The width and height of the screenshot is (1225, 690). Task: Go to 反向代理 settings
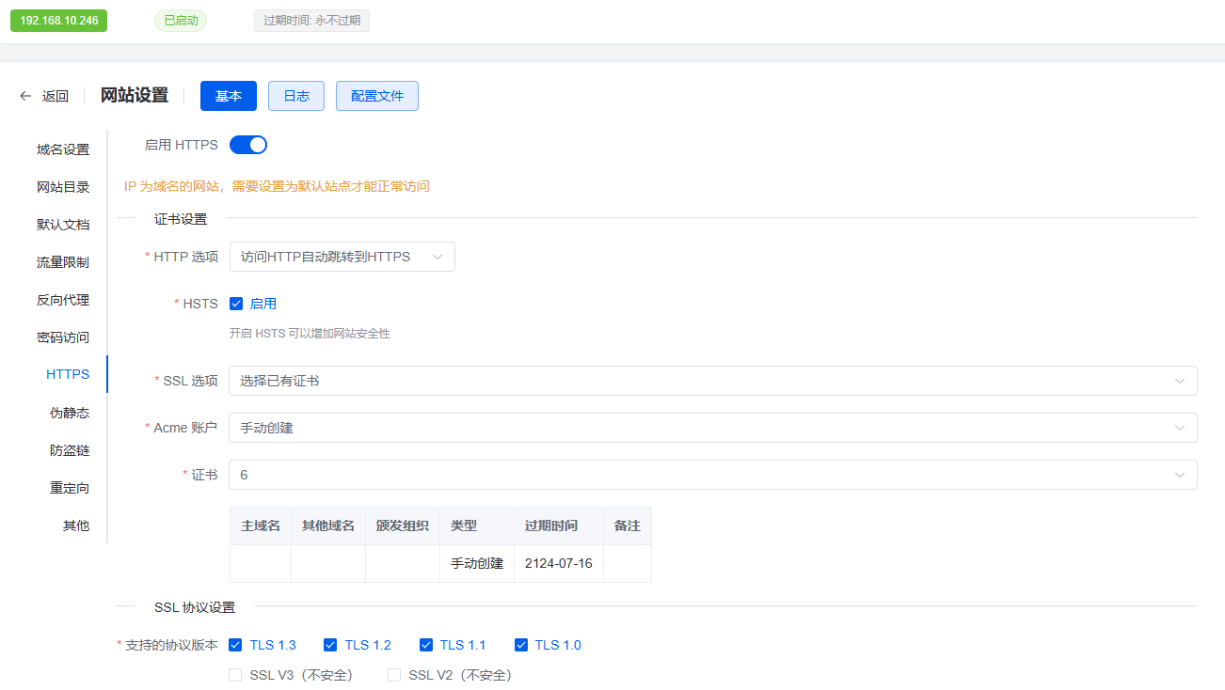[x=63, y=300]
